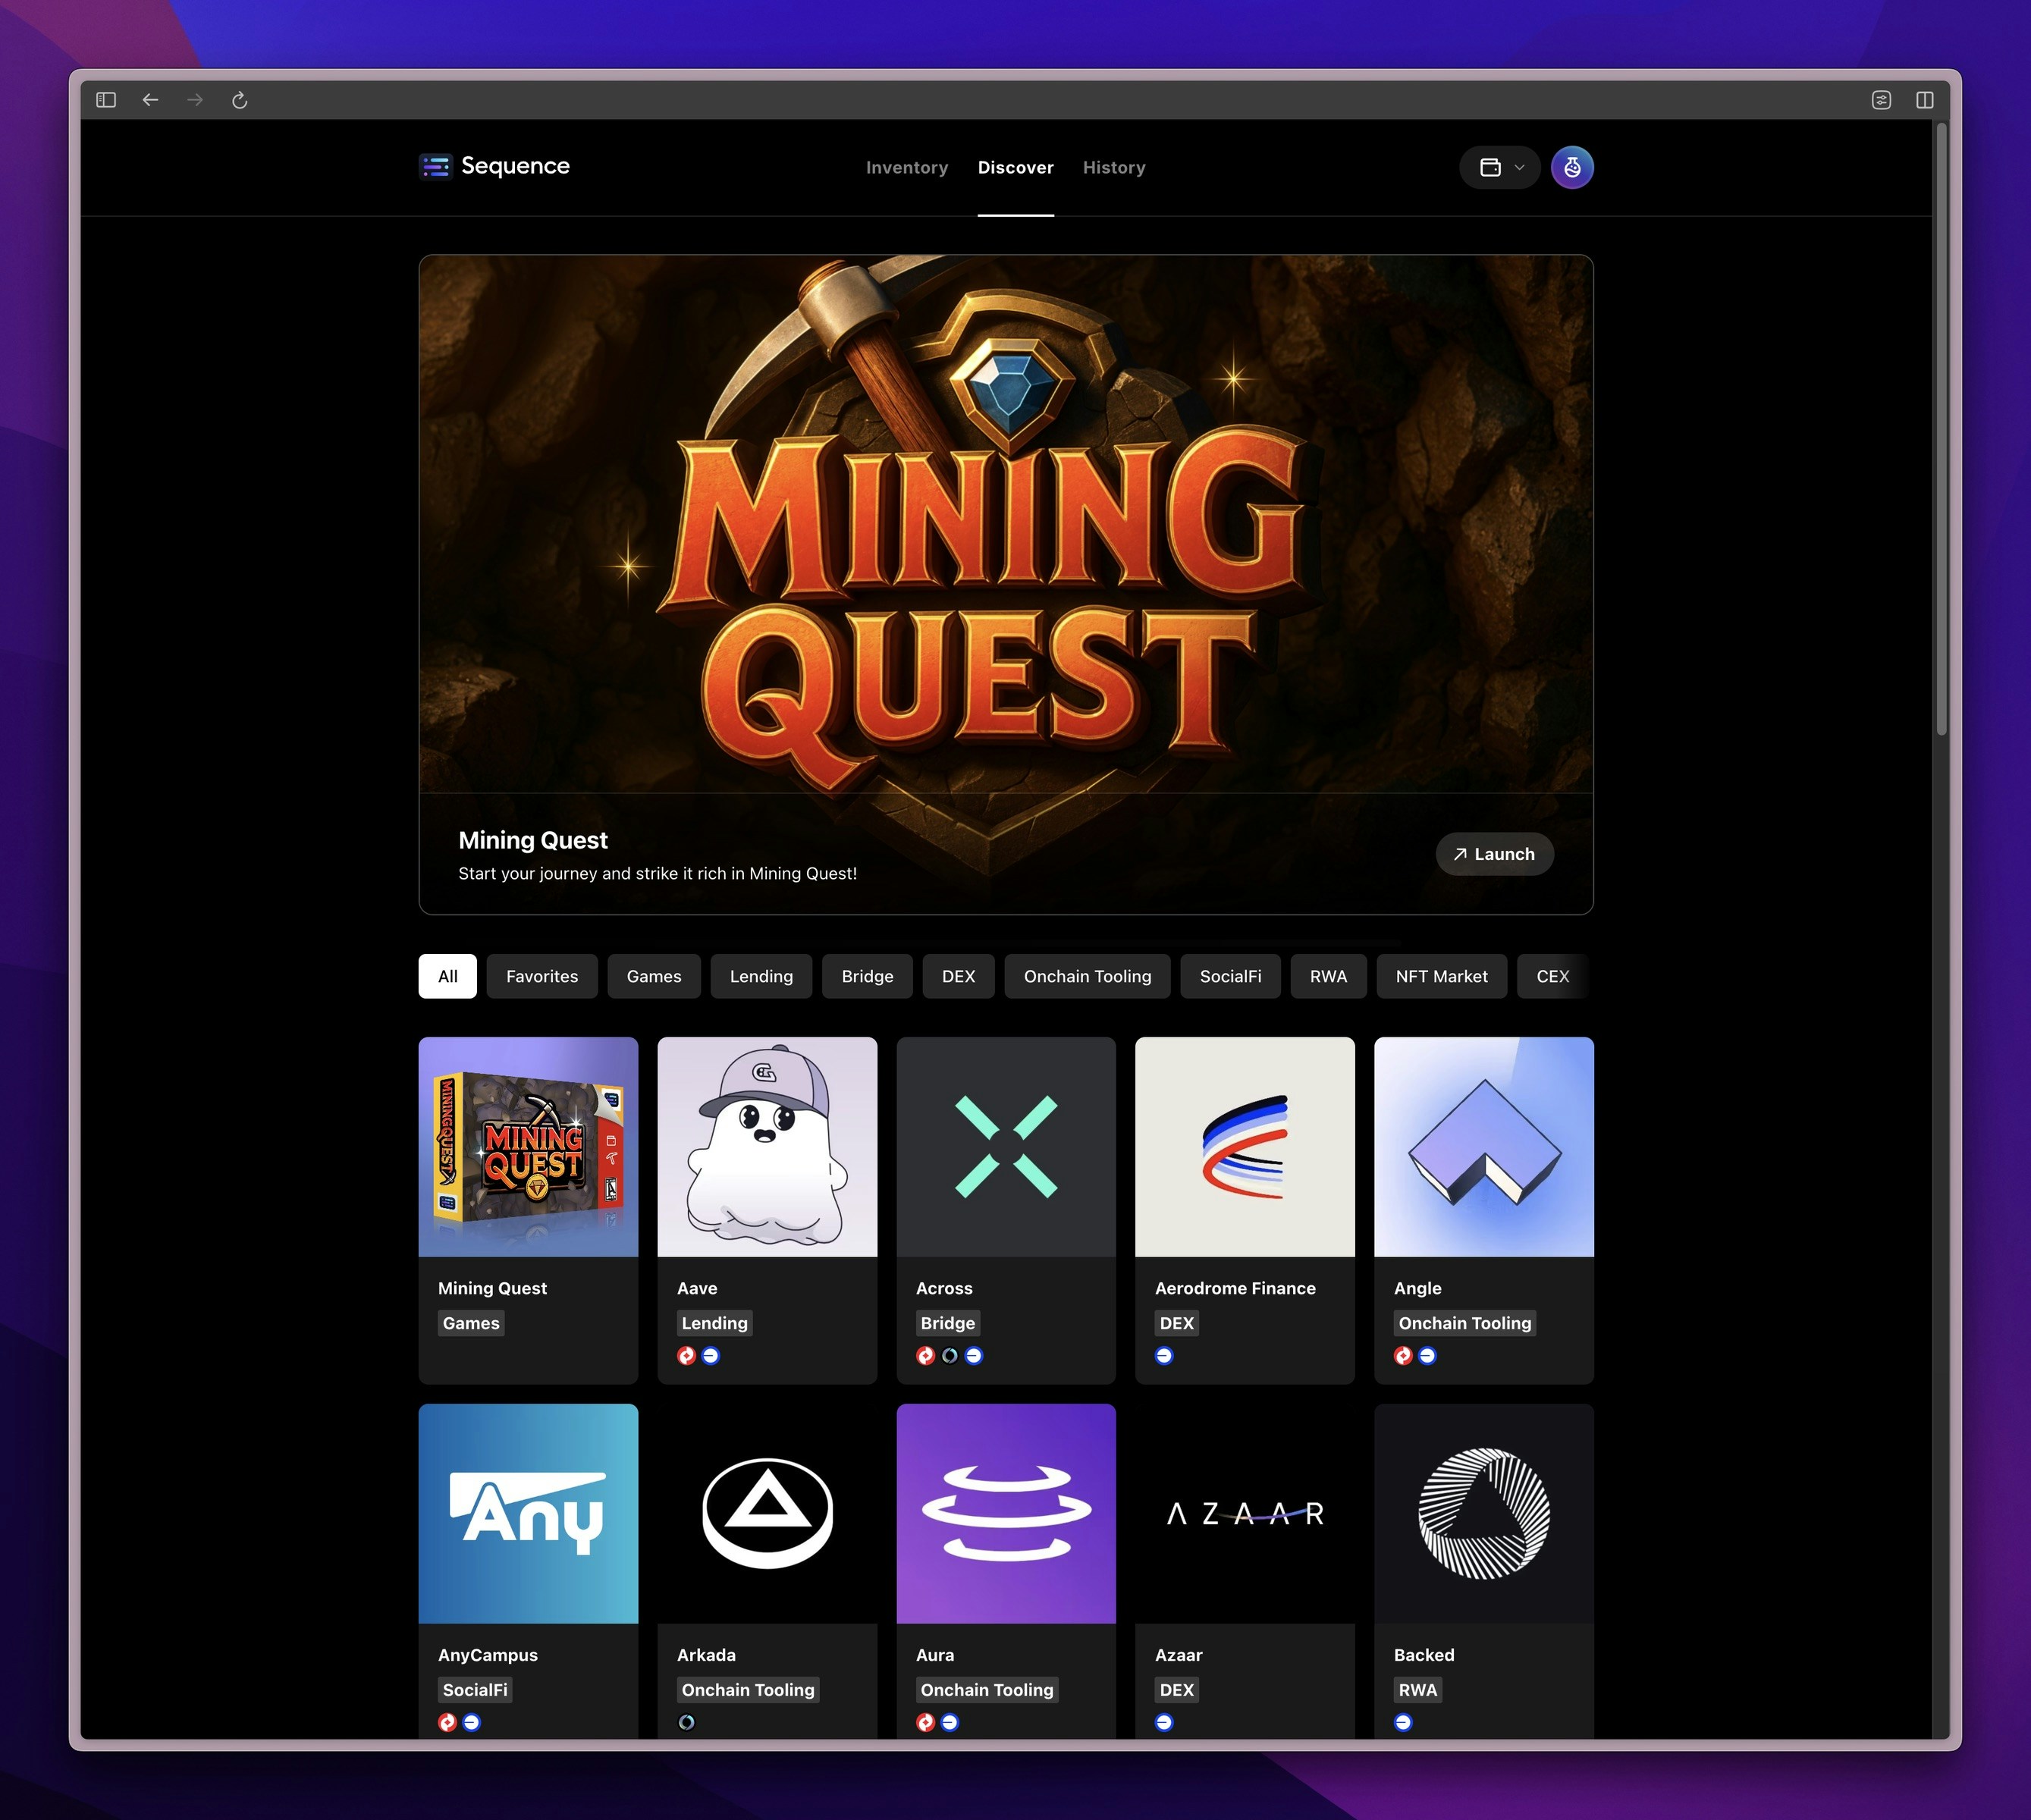Click the page vertical scrollbar
The height and width of the screenshot is (1820, 2031).
click(1941, 430)
